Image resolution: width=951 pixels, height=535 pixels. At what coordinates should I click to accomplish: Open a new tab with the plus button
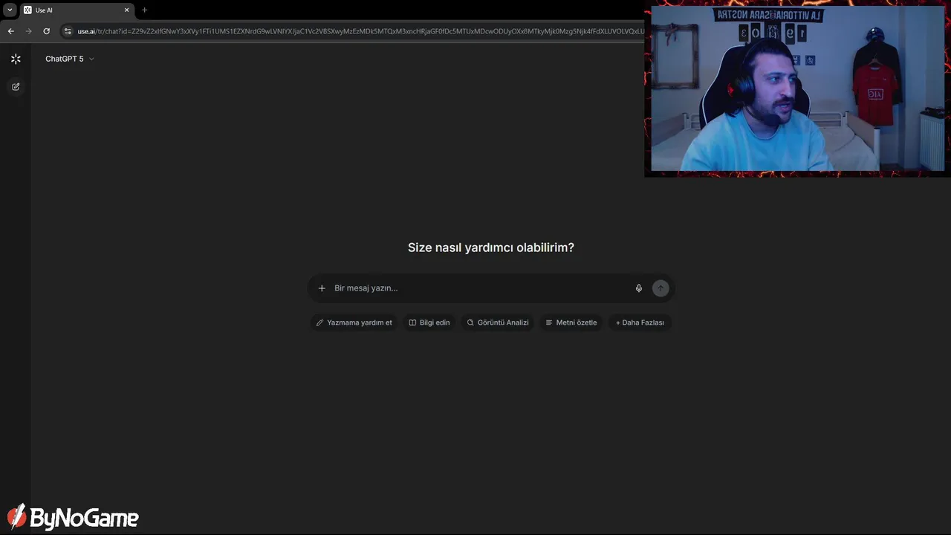pos(144,10)
